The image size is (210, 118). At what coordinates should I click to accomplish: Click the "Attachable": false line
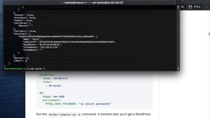click(25, 18)
